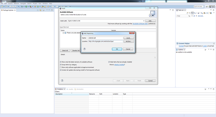Click OK in Add Repository dialog
The image size is (216, 117).
click(x=117, y=49)
